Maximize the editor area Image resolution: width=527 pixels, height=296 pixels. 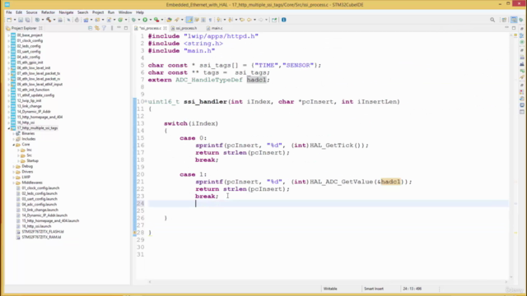click(x=514, y=28)
